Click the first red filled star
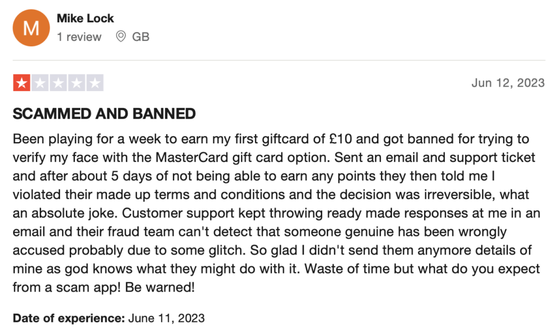 (x=22, y=83)
